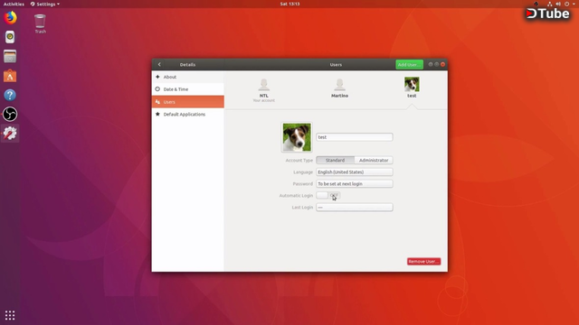Click the Last Login history field
The image size is (579, 325).
pos(354,208)
